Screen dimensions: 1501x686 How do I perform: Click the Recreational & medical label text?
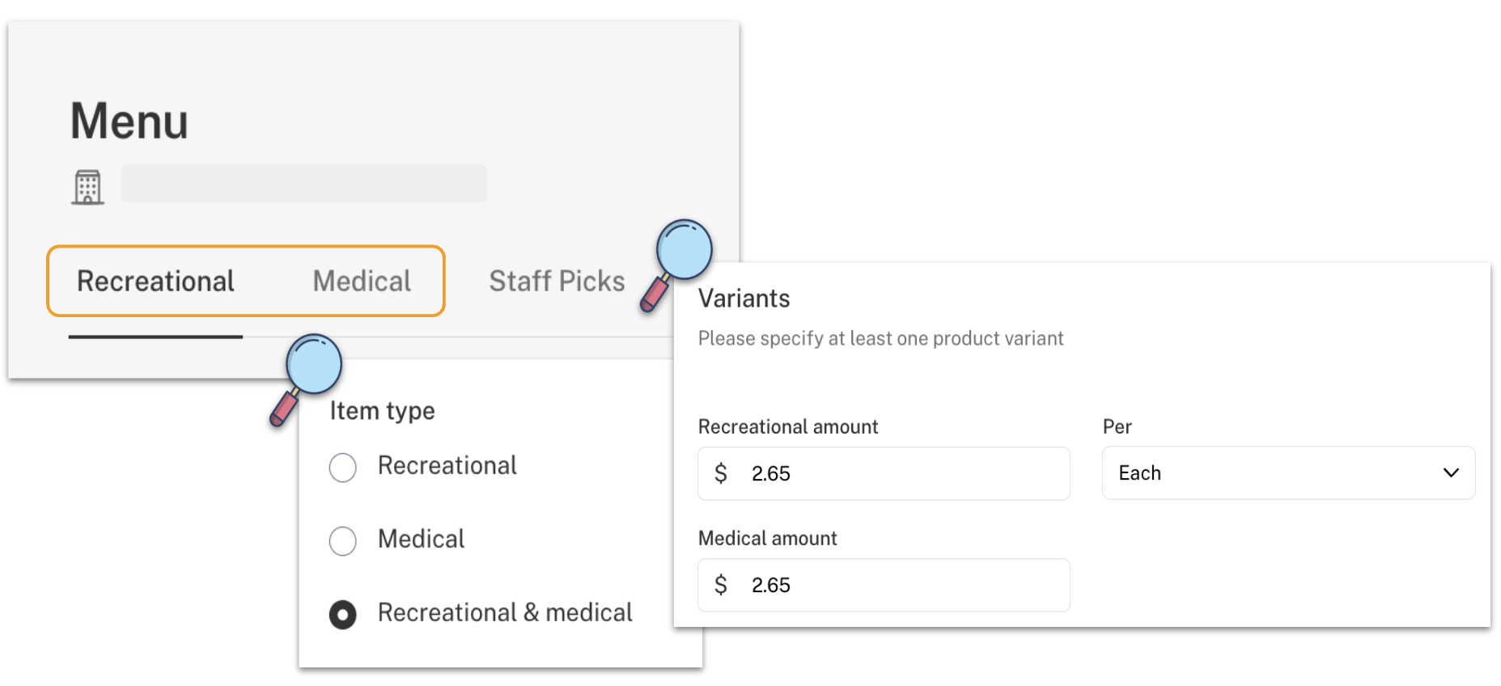tap(505, 612)
